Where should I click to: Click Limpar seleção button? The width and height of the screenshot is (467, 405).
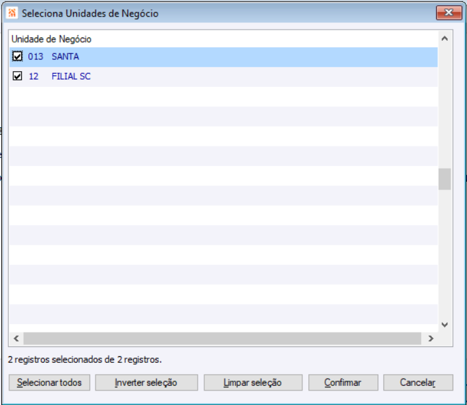(253, 383)
